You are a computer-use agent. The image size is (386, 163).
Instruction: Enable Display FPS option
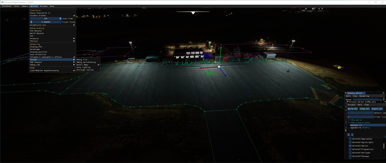[52, 47]
